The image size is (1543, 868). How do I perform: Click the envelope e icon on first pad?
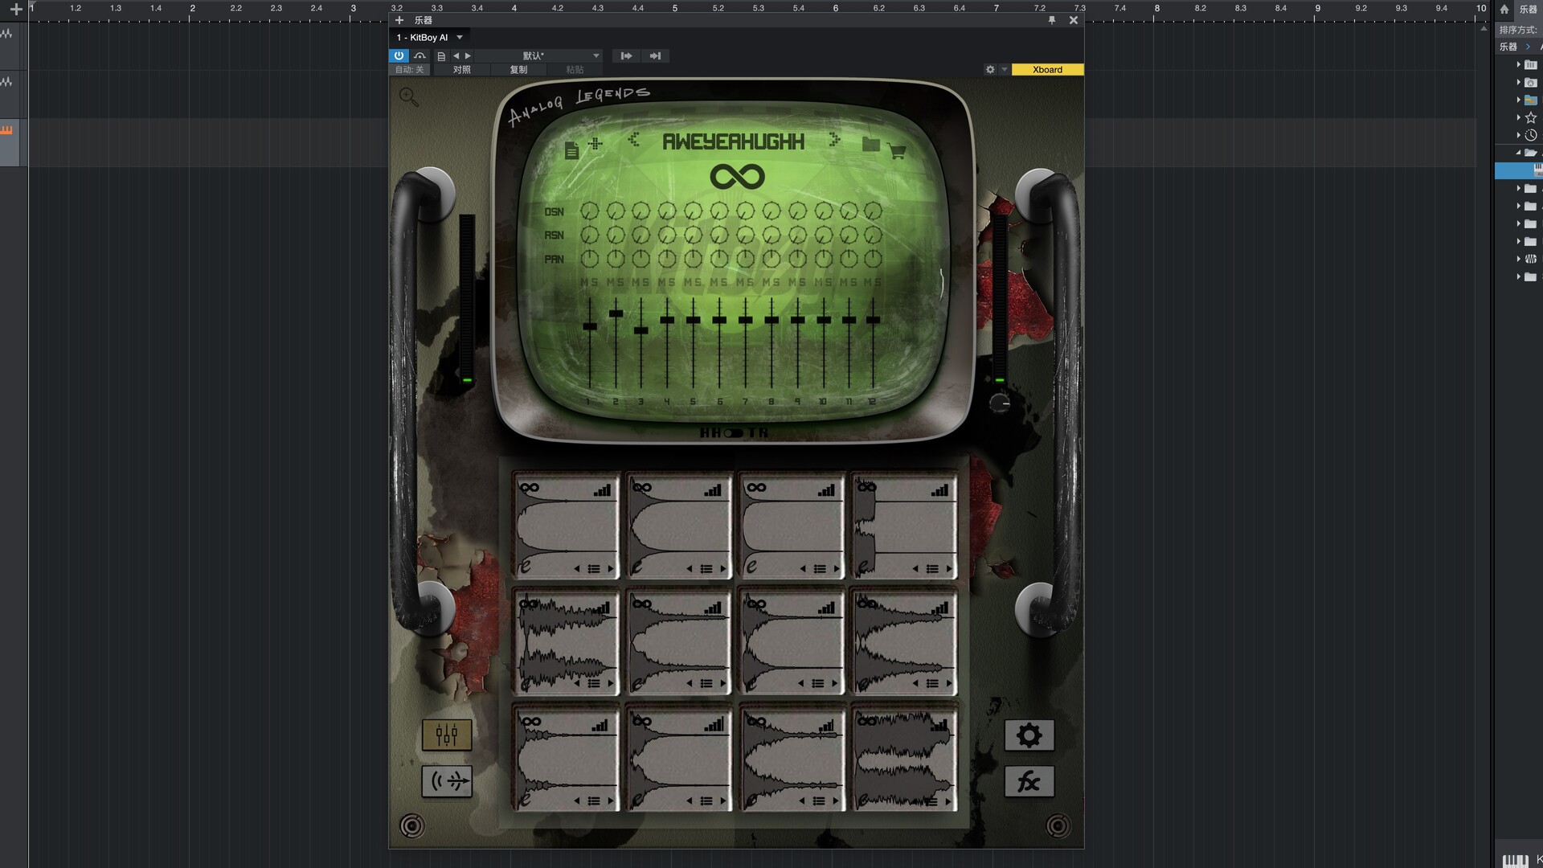coord(525,567)
